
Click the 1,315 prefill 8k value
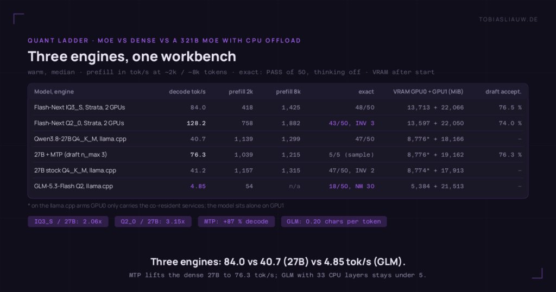point(291,170)
